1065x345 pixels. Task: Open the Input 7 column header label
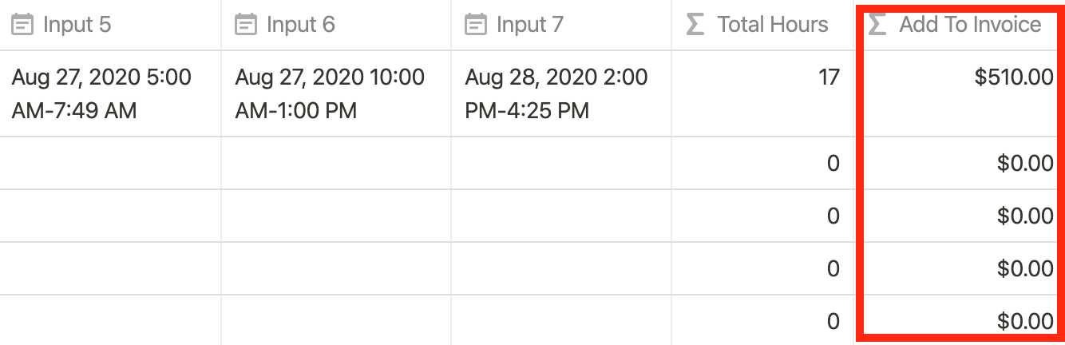pyautogui.click(x=529, y=25)
